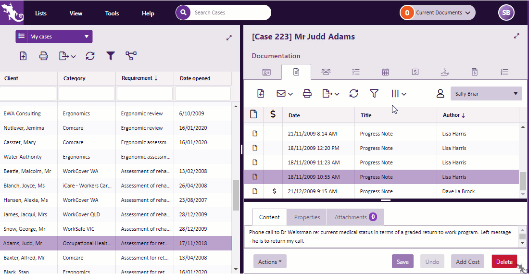The width and height of the screenshot is (529, 274).
Task: Click the Add Cost button
Action: coord(467,262)
